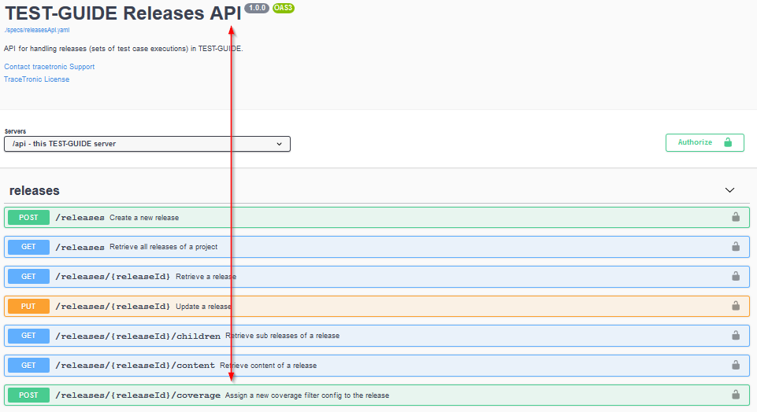This screenshot has height=412, width=757.
Task: Click the orange PUT method badge
Action: [28, 306]
